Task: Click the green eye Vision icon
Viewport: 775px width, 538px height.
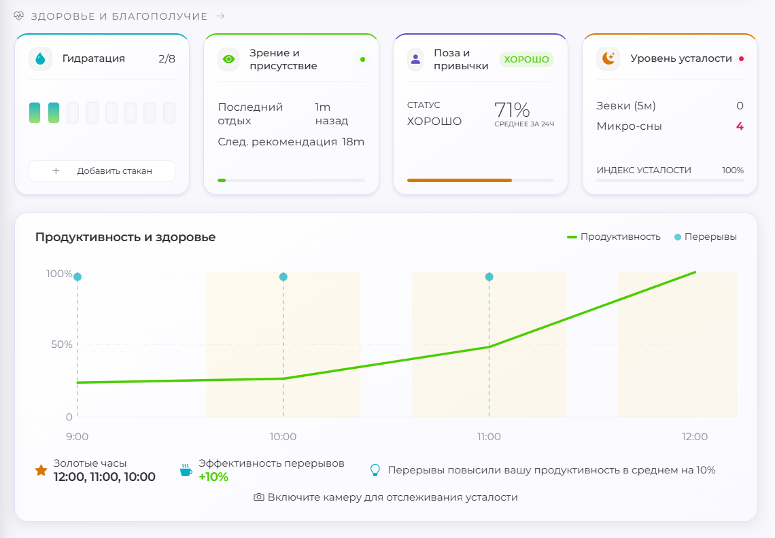Action: [229, 59]
